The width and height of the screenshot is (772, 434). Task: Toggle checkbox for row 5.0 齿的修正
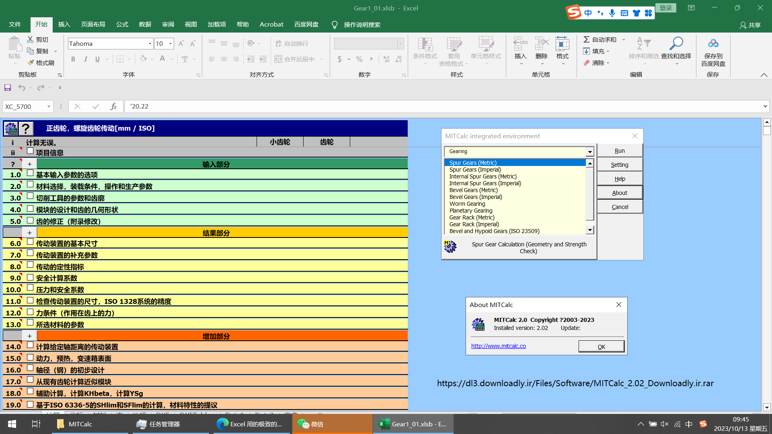pos(30,220)
